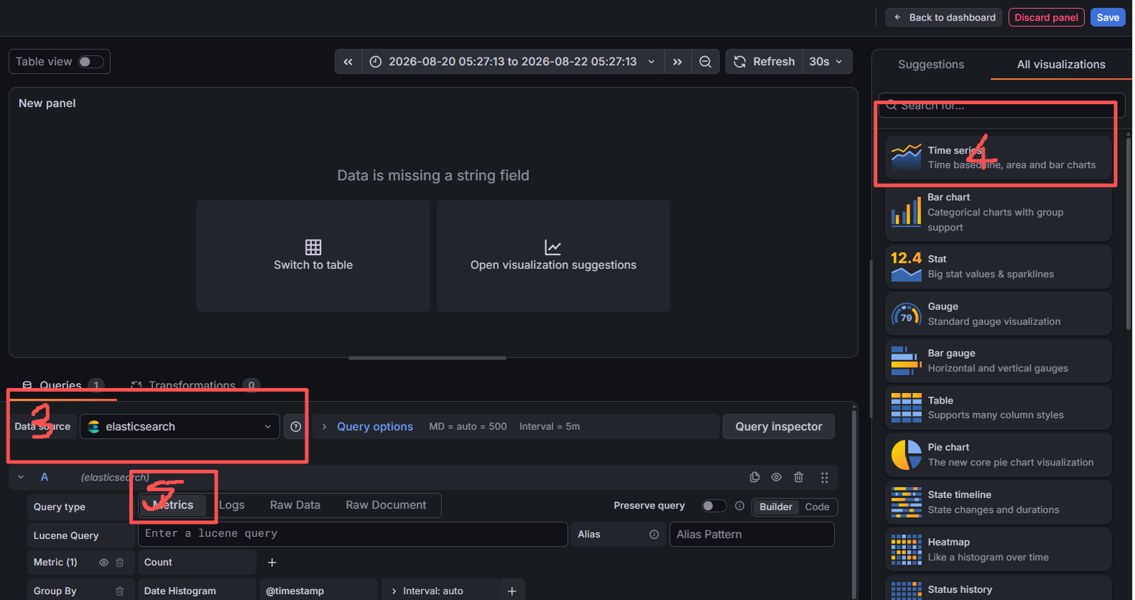Collapse query A row

pyautogui.click(x=21, y=477)
